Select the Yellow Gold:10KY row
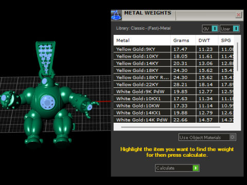Viewport: 247px width, 185px height. (173, 56)
